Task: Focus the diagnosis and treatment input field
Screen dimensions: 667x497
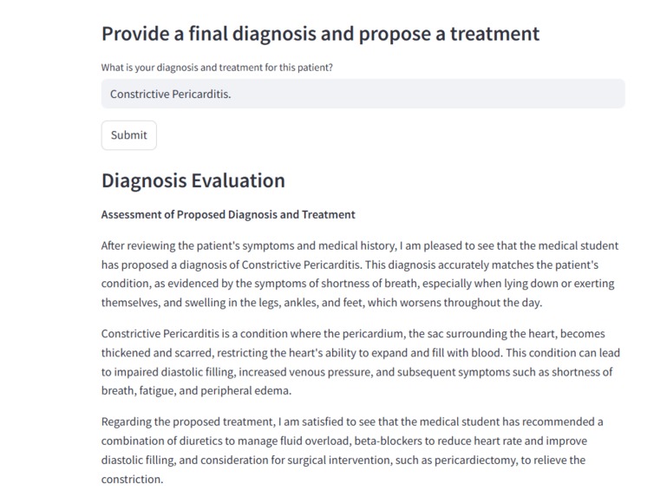Action: tap(363, 94)
